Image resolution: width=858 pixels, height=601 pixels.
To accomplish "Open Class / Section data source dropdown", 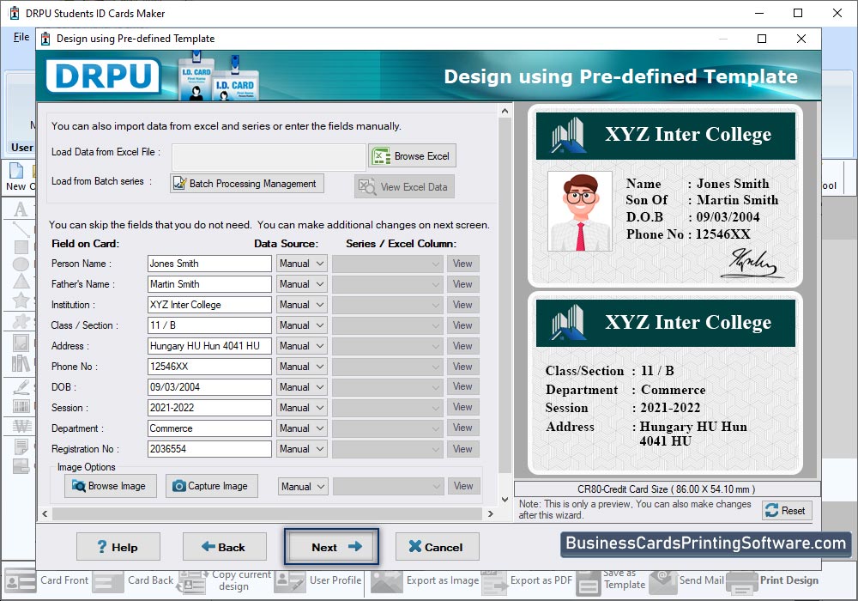I will point(301,325).
